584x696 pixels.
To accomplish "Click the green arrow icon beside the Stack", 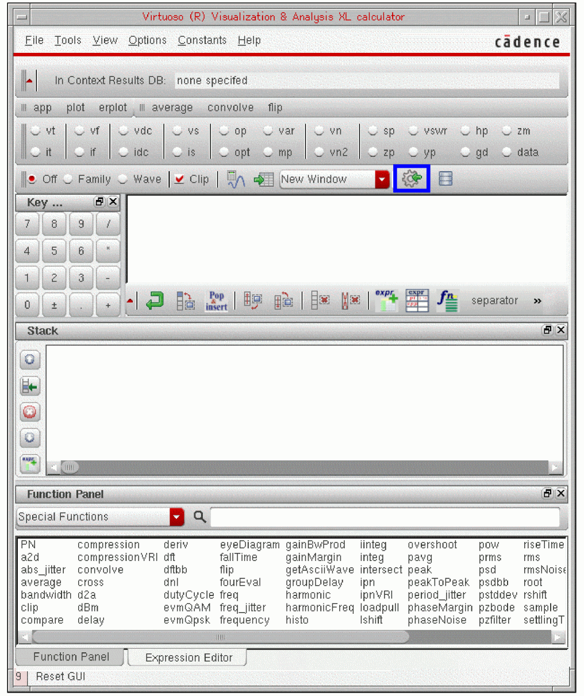I will [x=30, y=386].
